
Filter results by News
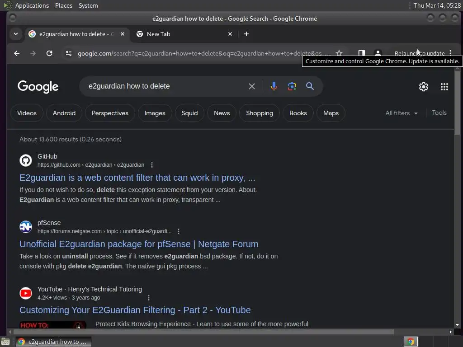(x=222, y=113)
